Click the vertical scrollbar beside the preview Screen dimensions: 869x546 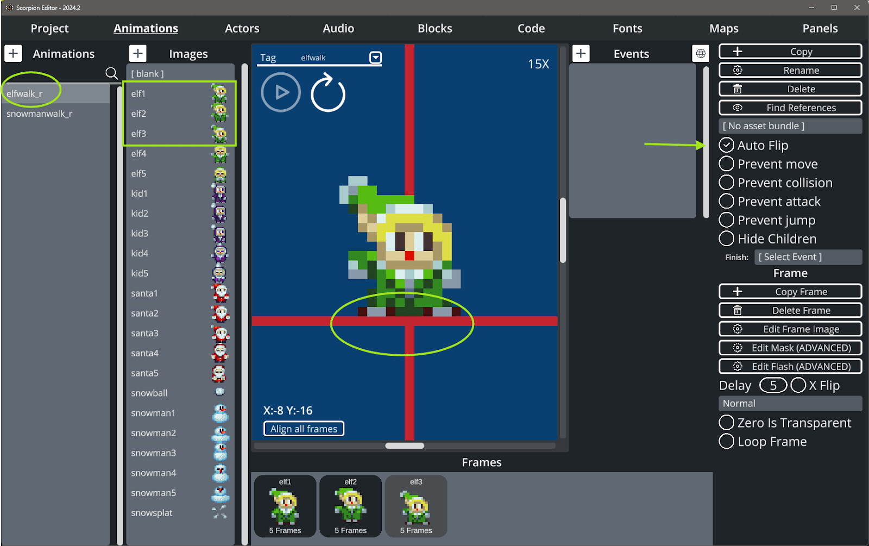(563, 230)
